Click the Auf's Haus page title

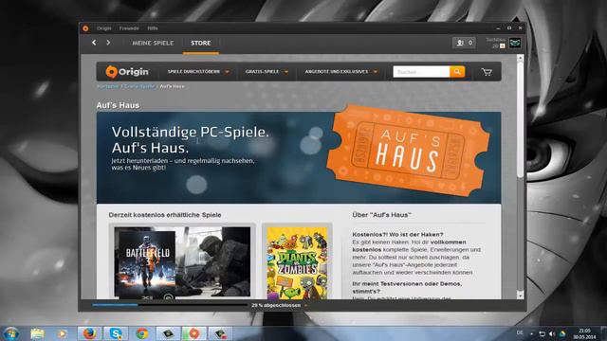pos(118,105)
